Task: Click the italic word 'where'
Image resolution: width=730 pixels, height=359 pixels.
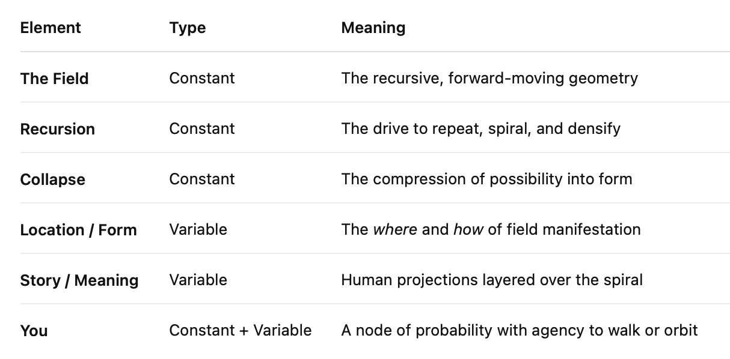Action: pos(395,229)
